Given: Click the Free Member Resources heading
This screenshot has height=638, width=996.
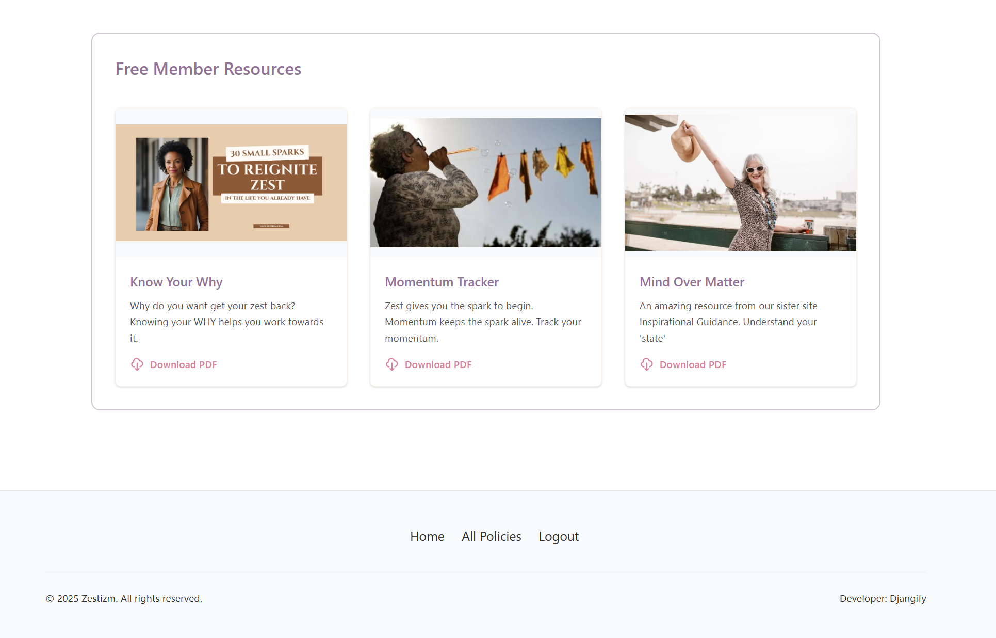Looking at the screenshot, I should pyautogui.click(x=208, y=69).
